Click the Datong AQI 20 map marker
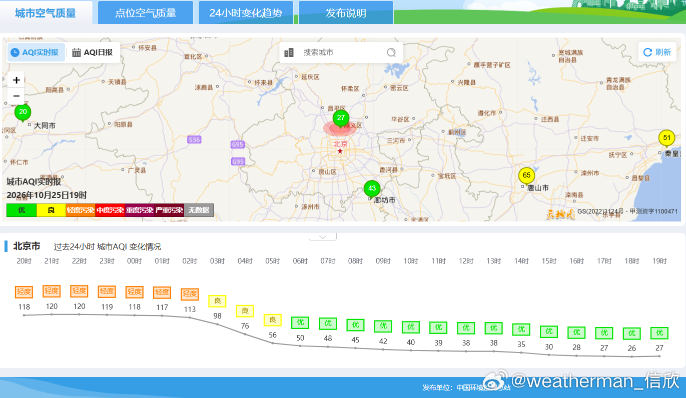The width and height of the screenshot is (686, 398). tap(23, 112)
